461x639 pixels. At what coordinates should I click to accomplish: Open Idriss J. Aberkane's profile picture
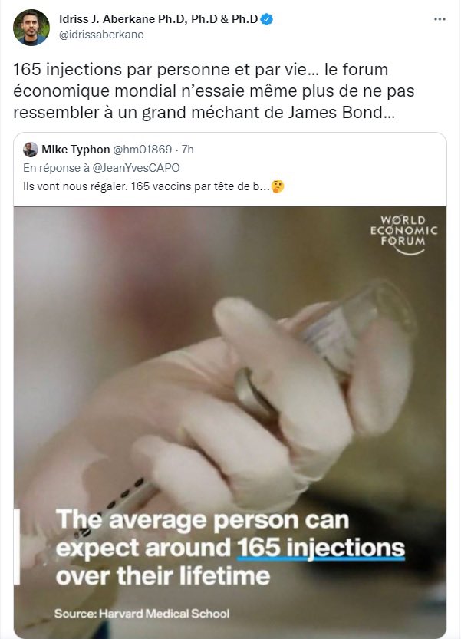[x=31, y=28]
